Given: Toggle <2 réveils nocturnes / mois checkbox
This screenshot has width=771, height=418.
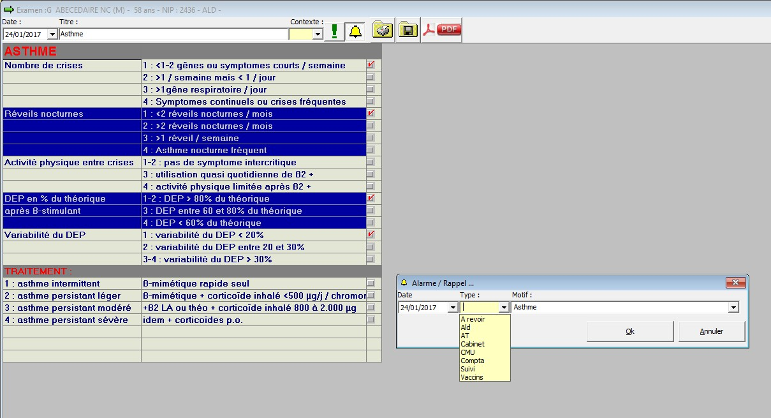Looking at the screenshot, I should pyautogui.click(x=371, y=114).
